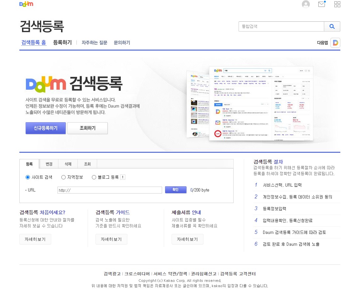
Task: Open 자주하는 질문 menu item
Action: 95,43
